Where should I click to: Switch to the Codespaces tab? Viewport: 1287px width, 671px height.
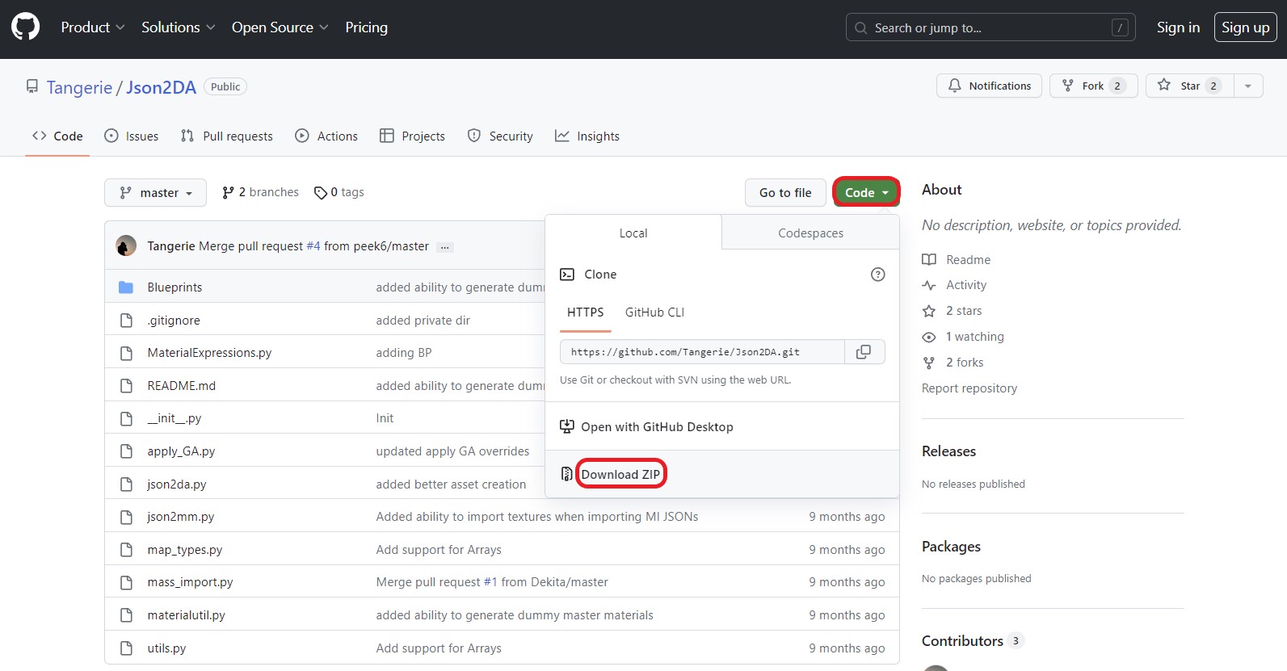pos(810,233)
